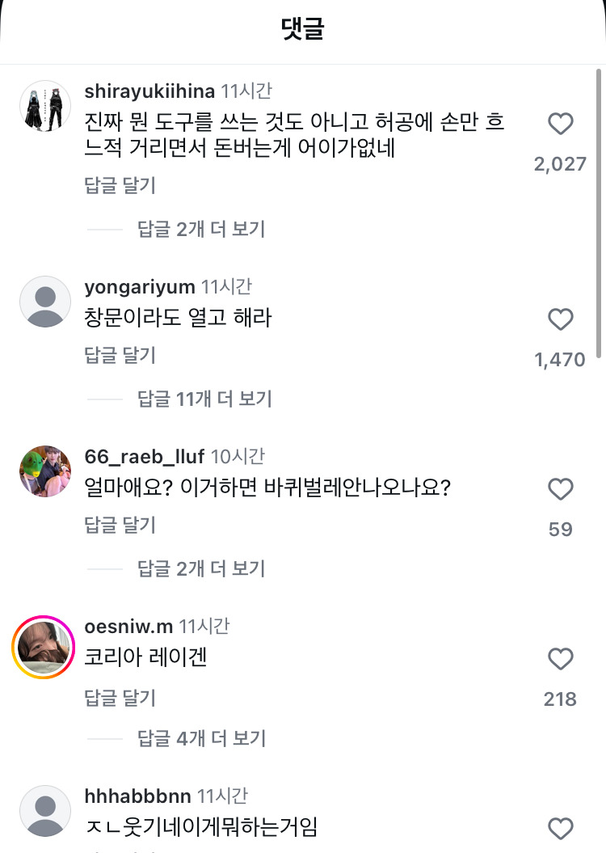Expand 답글 2개 더 보기 under 66_raeb_lluf
The height and width of the screenshot is (853, 606).
click(201, 568)
